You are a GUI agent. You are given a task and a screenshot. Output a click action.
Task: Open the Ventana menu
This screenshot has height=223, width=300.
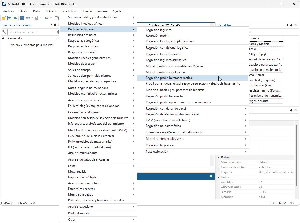click(x=102, y=11)
